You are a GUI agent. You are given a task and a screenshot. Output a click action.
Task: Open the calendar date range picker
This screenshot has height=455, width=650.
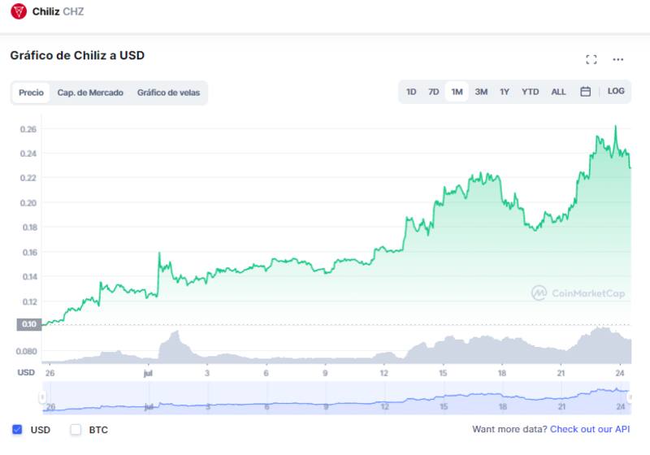click(x=585, y=92)
